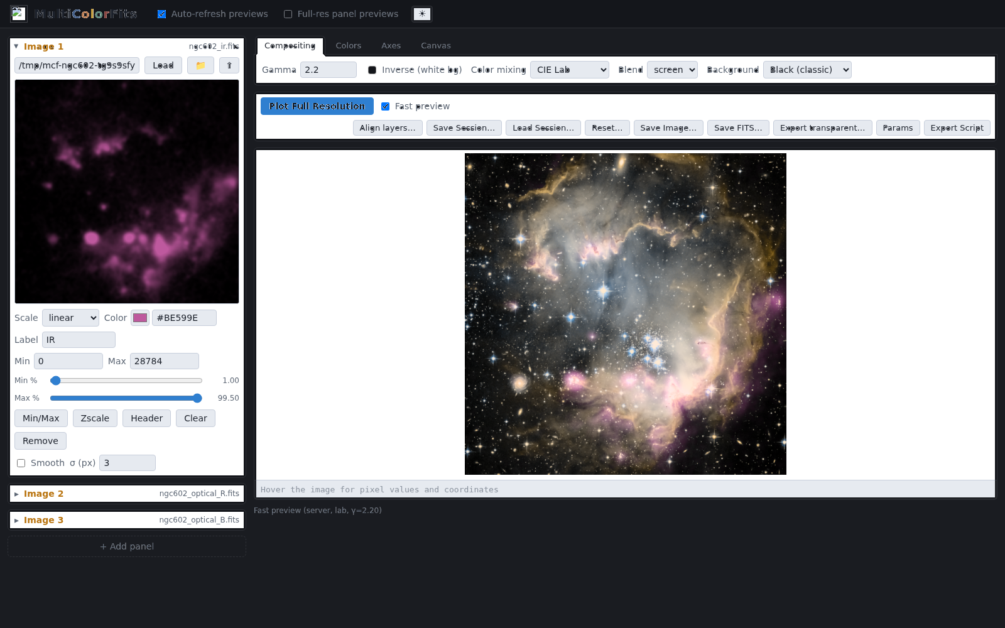
Task: Click the Reset... button
Action: [x=607, y=127]
